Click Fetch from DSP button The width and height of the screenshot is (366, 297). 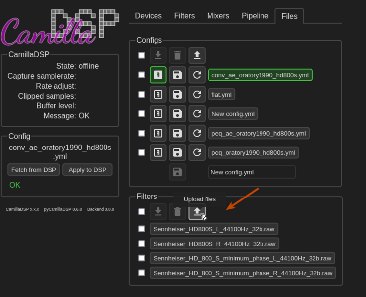tap(34, 170)
